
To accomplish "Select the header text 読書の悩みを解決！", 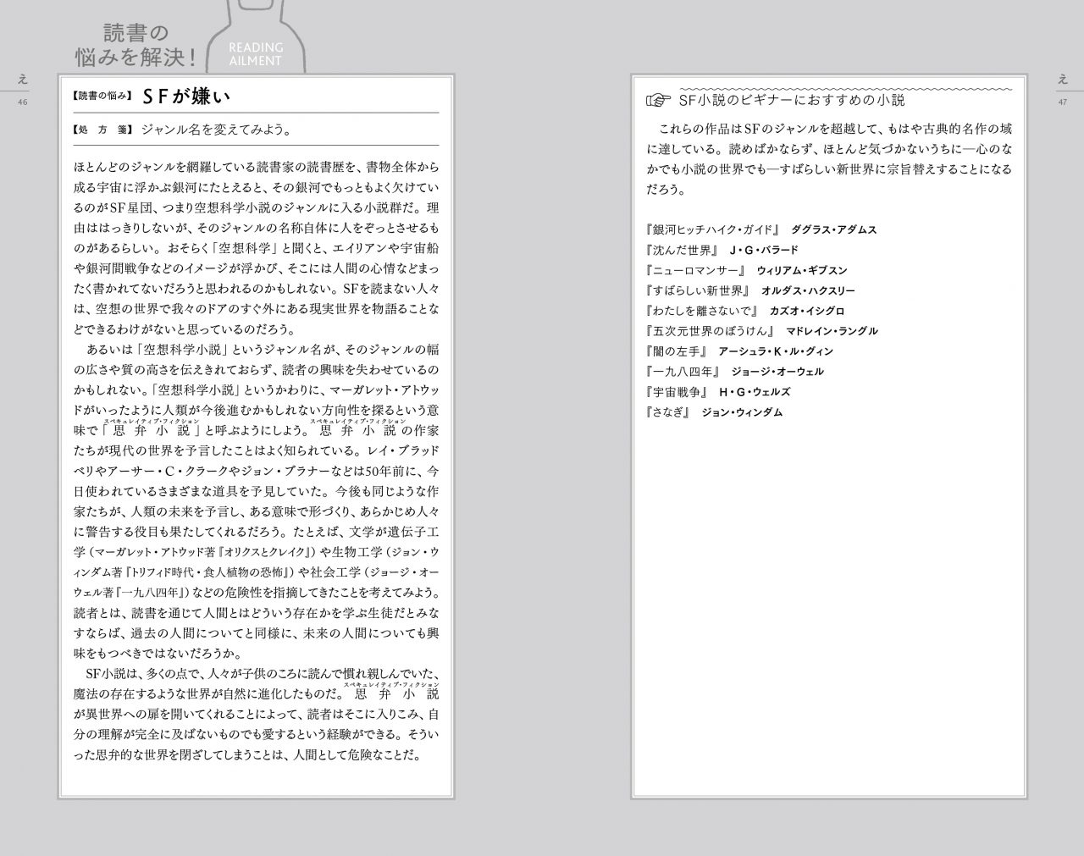I will click(136, 45).
